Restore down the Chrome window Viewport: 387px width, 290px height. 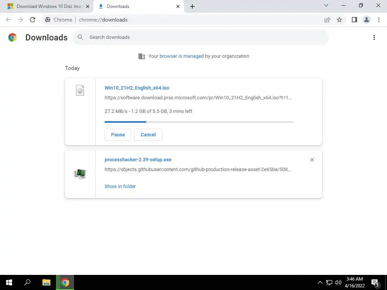pyautogui.click(x=361, y=5)
